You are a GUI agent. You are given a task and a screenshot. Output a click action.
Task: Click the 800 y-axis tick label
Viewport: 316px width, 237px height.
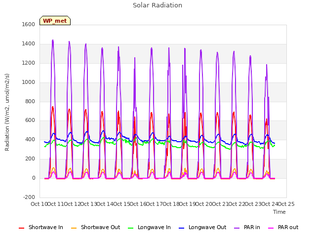(30, 101)
